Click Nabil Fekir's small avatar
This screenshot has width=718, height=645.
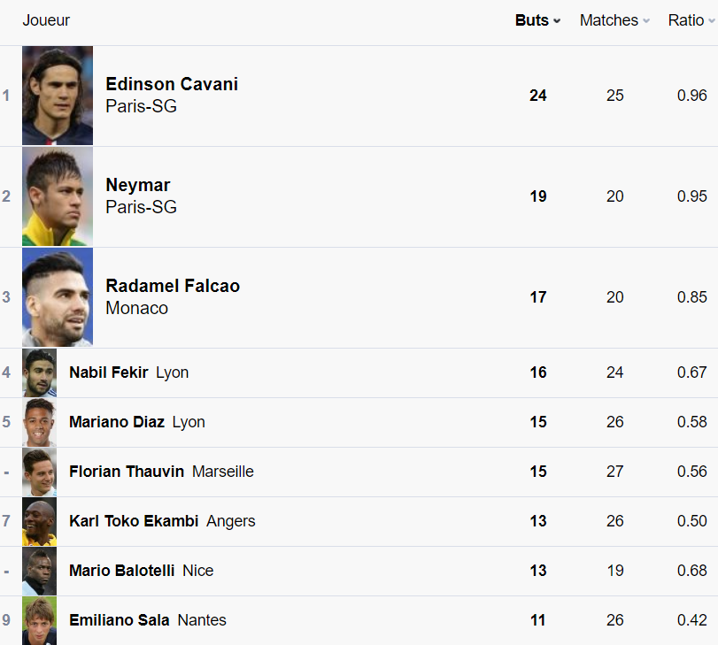tap(40, 372)
